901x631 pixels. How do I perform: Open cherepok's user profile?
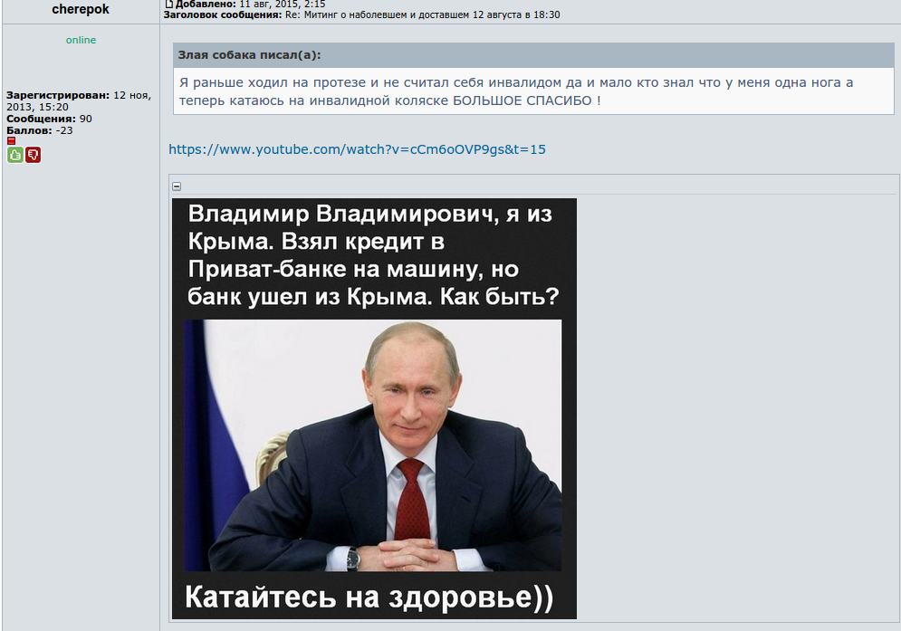click(81, 9)
